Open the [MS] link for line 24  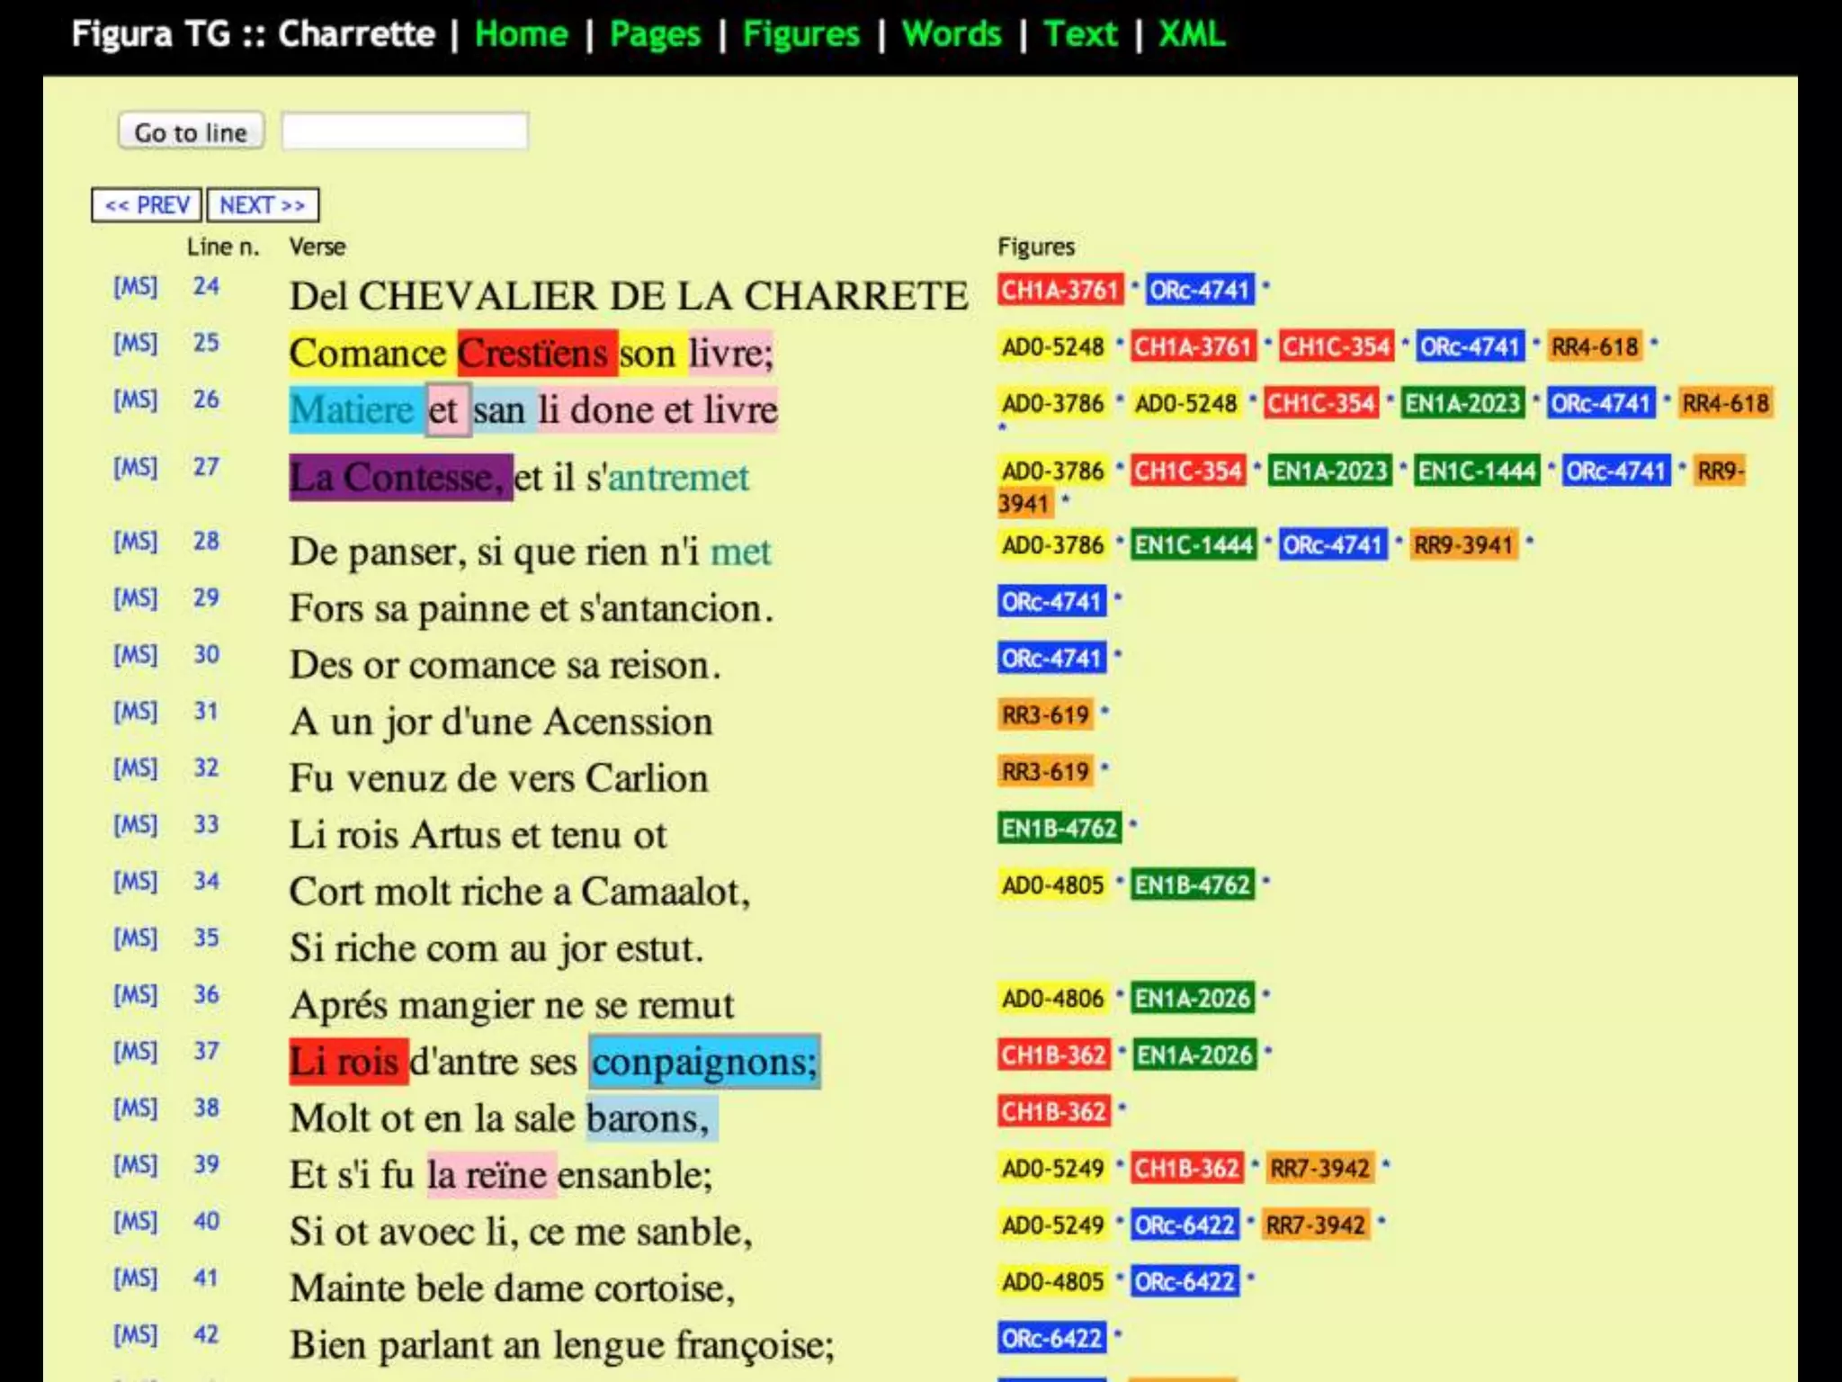pyautogui.click(x=135, y=286)
